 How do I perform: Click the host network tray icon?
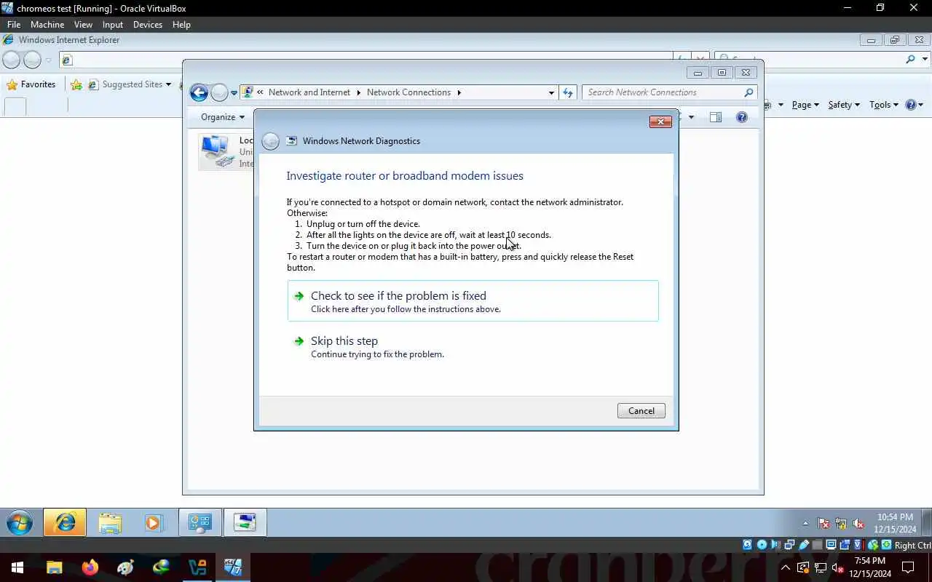[x=820, y=567]
